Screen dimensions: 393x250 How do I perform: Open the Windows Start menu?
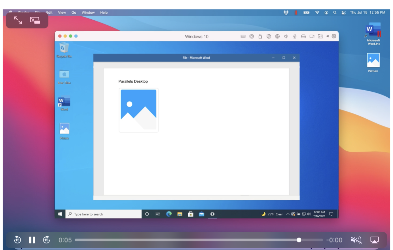click(60, 214)
